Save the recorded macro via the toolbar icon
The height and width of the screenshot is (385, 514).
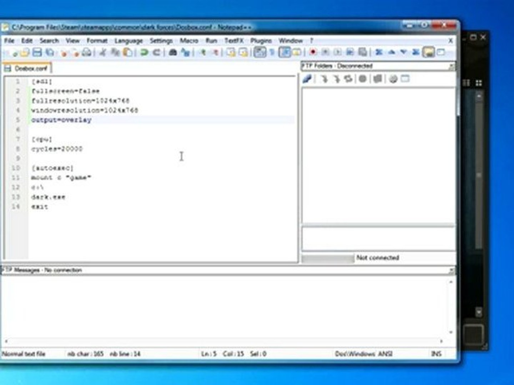(363, 52)
